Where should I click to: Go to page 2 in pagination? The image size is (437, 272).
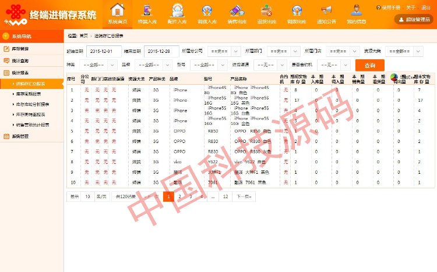pos(179,196)
